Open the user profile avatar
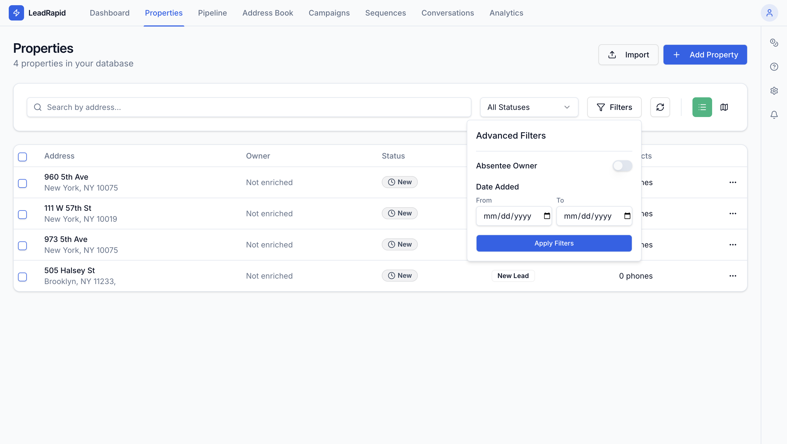Image resolution: width=787 pixels, height=444 pixels. point(769,13)
